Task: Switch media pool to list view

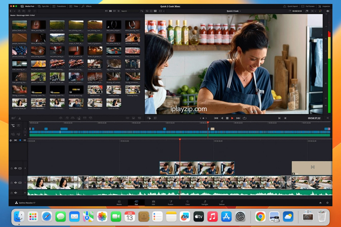Action: click(118, 11)
